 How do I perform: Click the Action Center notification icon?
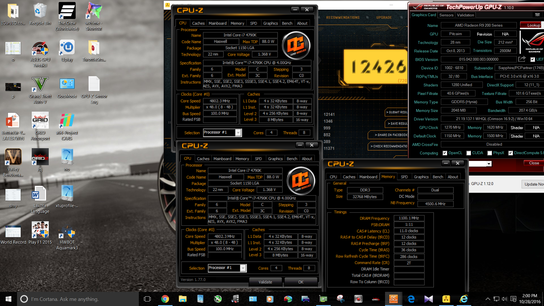513,299
